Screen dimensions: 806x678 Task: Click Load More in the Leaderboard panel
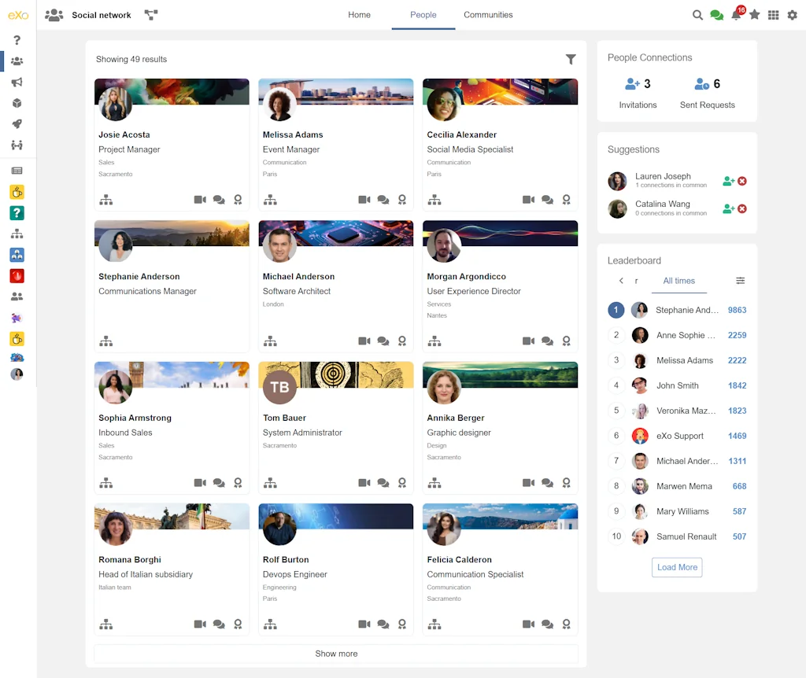click(676, 567)
